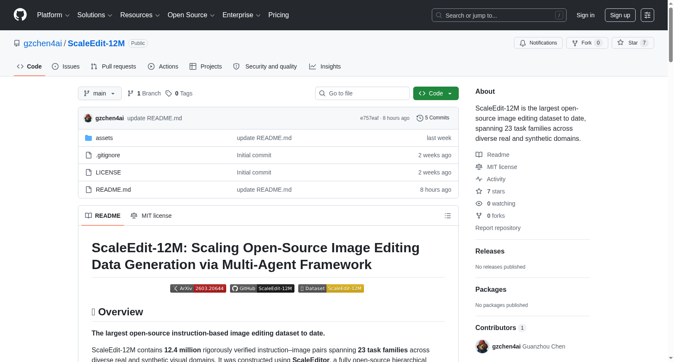Click the GitHub Octocat logo
This screenshot has width=674, height=362.
click(x=20, y=15)
